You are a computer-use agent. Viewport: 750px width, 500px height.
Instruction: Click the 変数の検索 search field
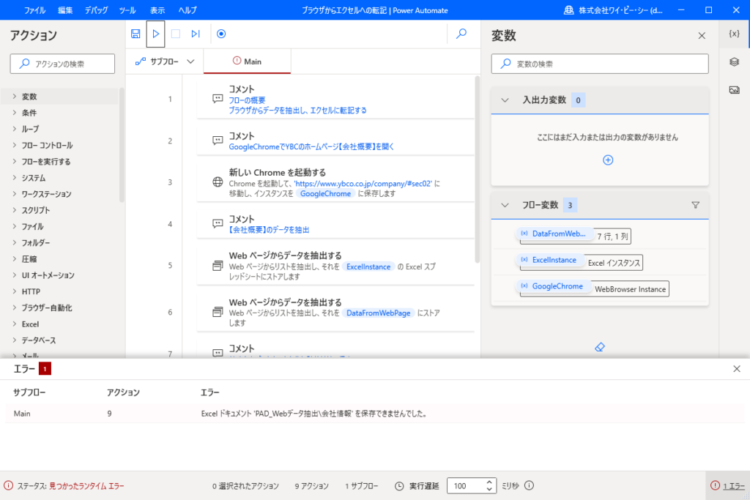(600, 64)
